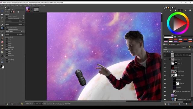Create a new layer button

click(165, 104)
